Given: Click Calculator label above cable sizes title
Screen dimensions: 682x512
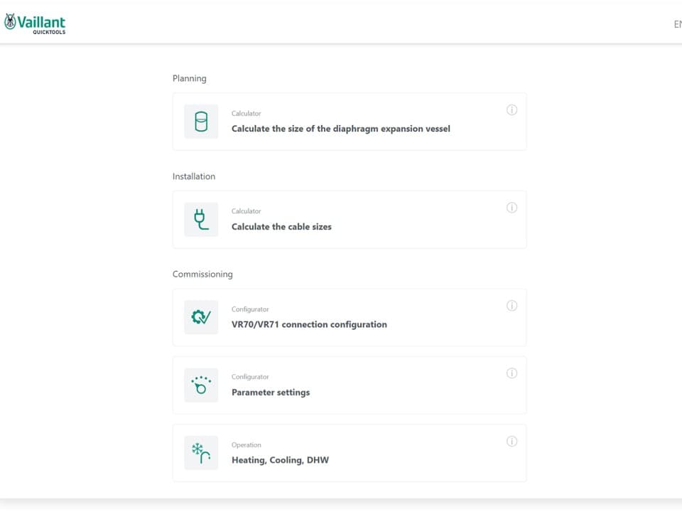Looking at the screenshot, I should 246,211.
